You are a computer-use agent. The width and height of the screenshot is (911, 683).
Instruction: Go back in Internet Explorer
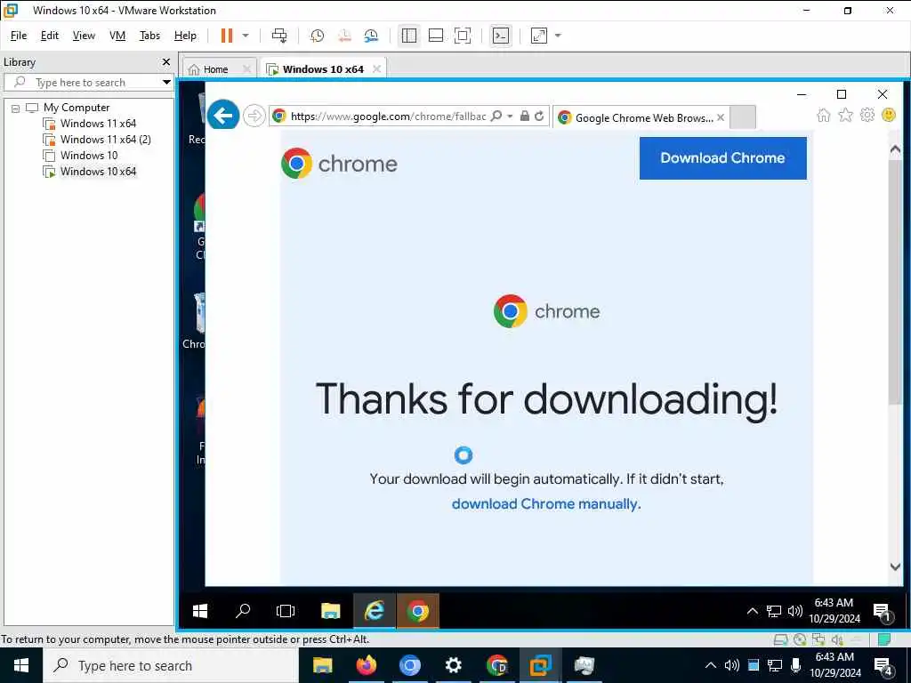pos(223,115)
